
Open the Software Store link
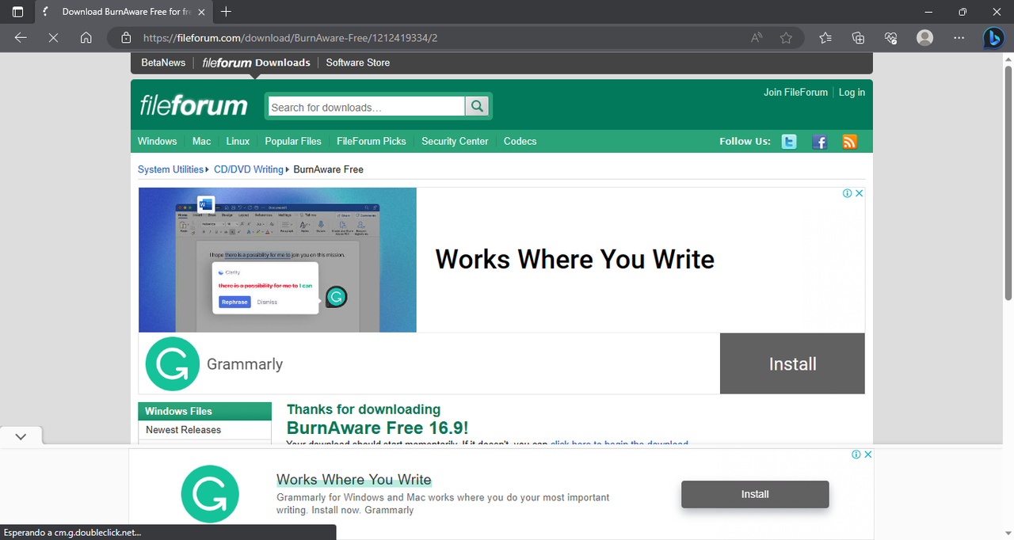coord(358,63)
